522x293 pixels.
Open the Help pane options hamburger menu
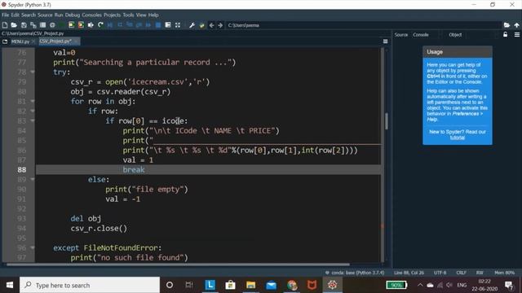pos(517,34)
